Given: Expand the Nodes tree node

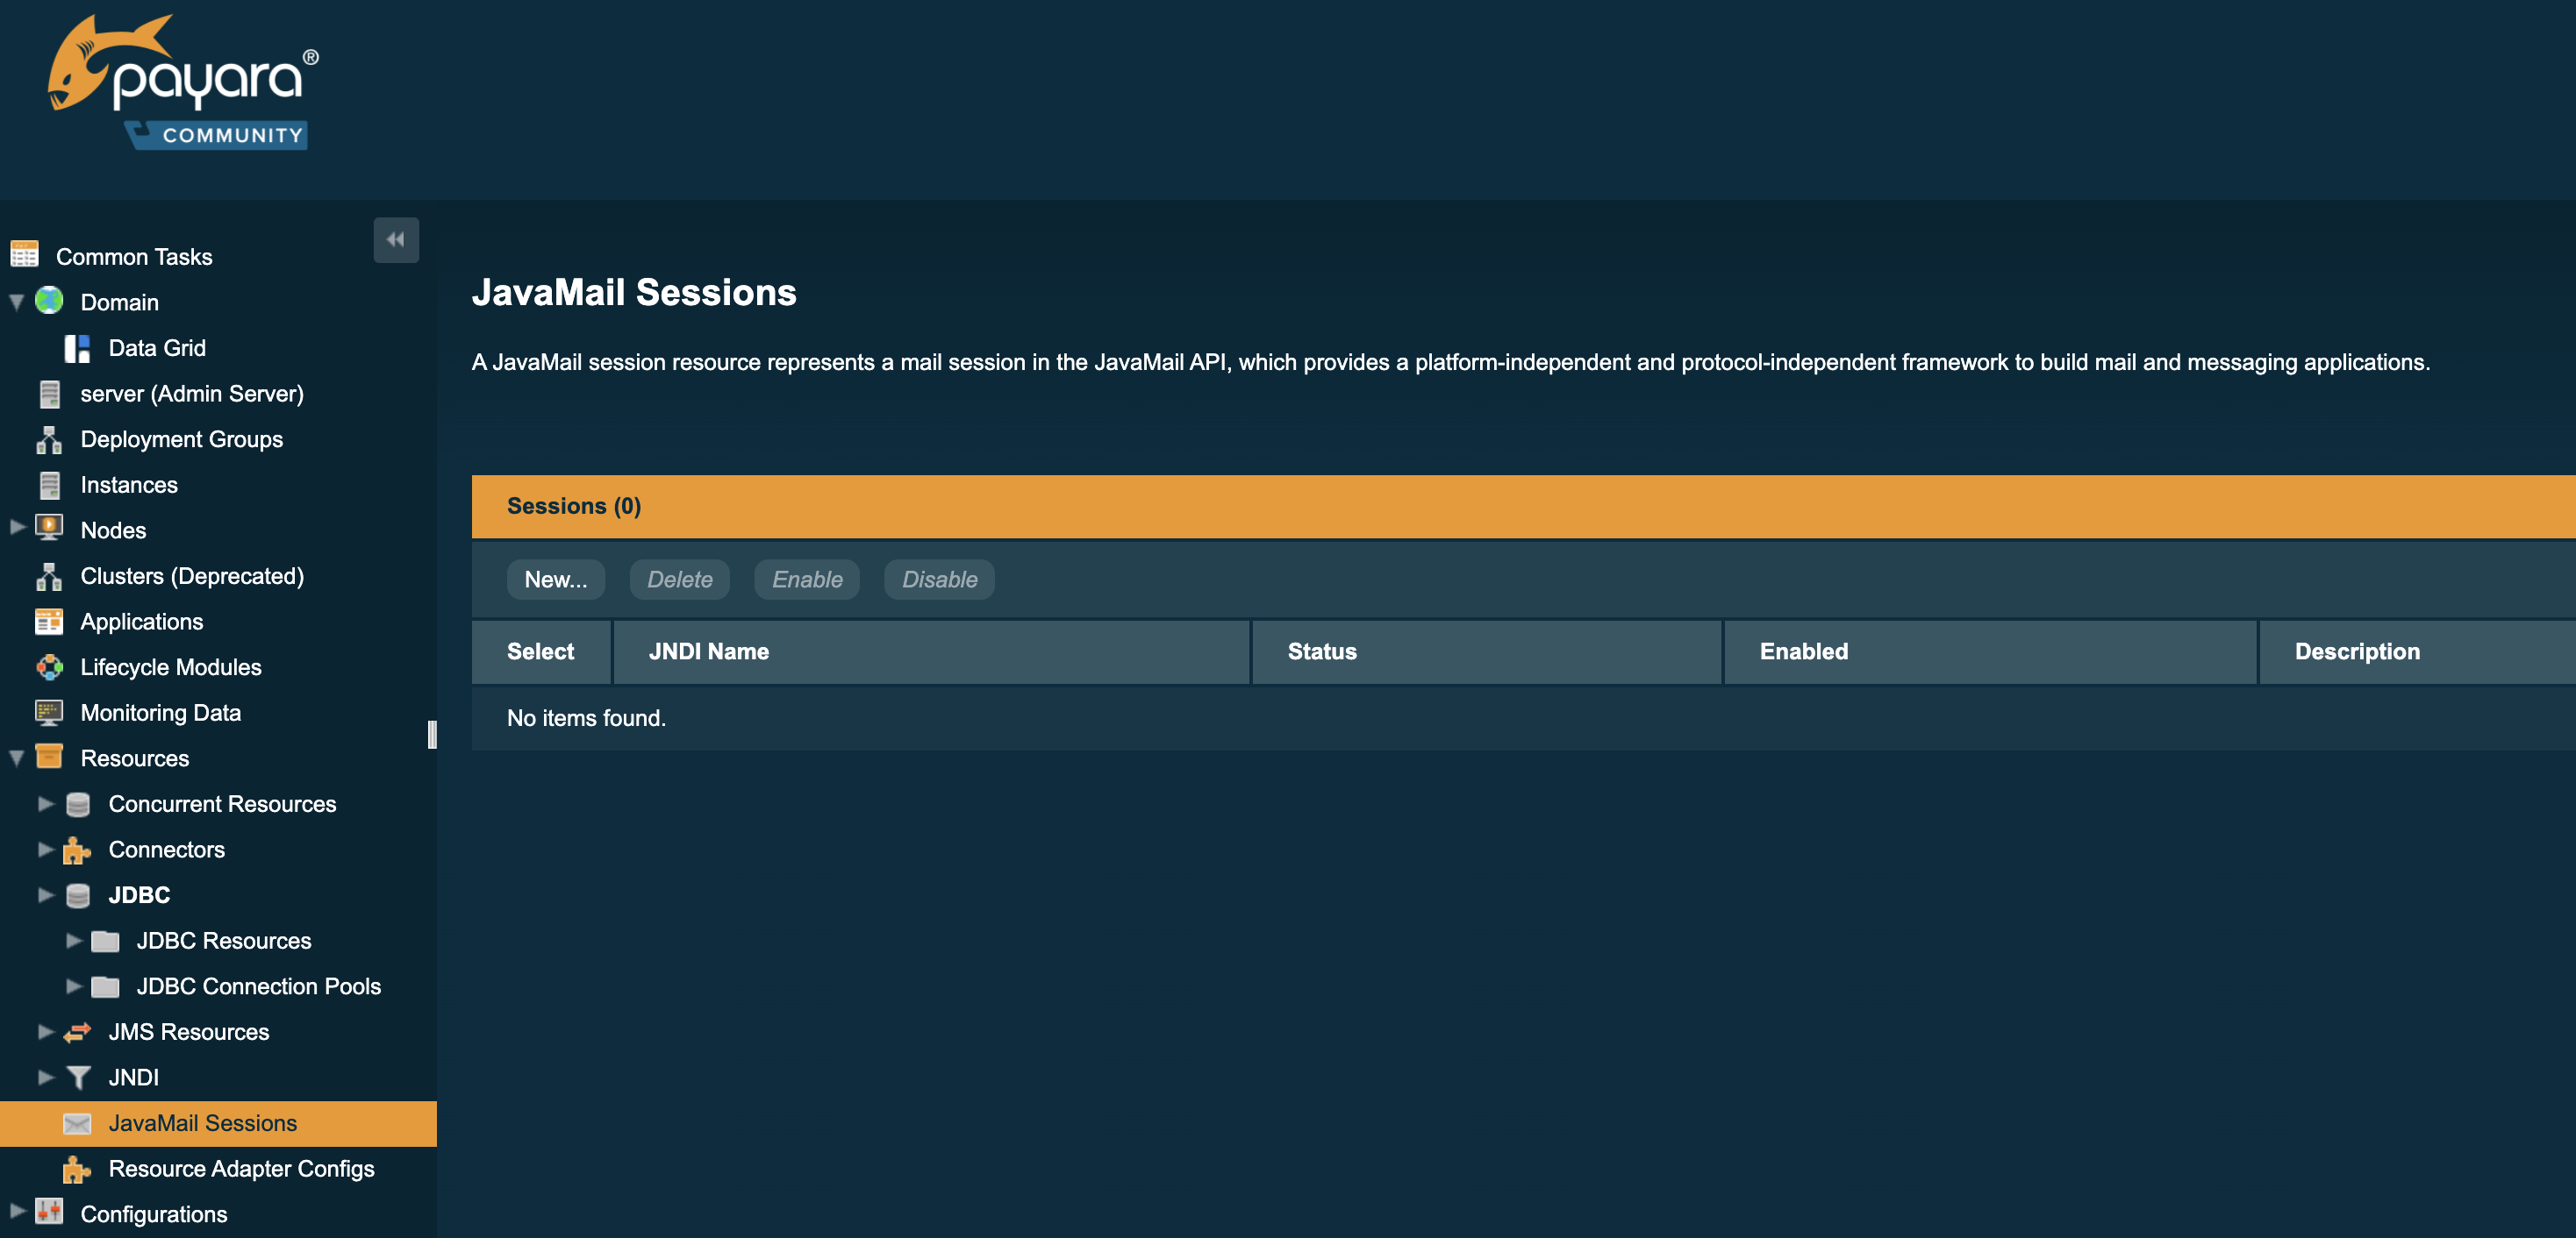Looking at the screenshot, I should (17, 528).
